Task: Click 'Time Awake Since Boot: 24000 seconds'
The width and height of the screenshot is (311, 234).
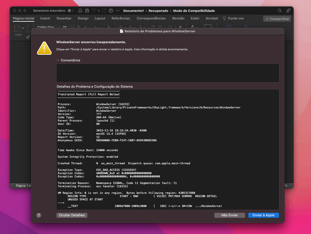Action: point(88,150)
